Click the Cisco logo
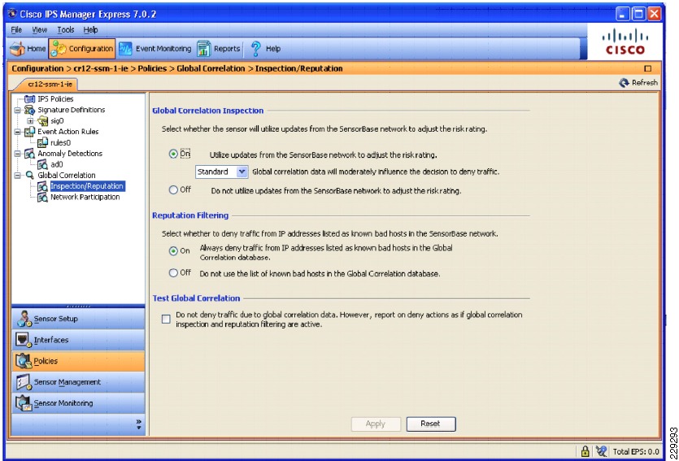 625,41
